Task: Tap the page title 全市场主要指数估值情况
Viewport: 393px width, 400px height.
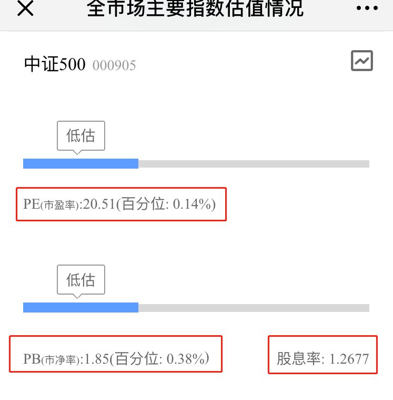Action: [x=195, y=8]
